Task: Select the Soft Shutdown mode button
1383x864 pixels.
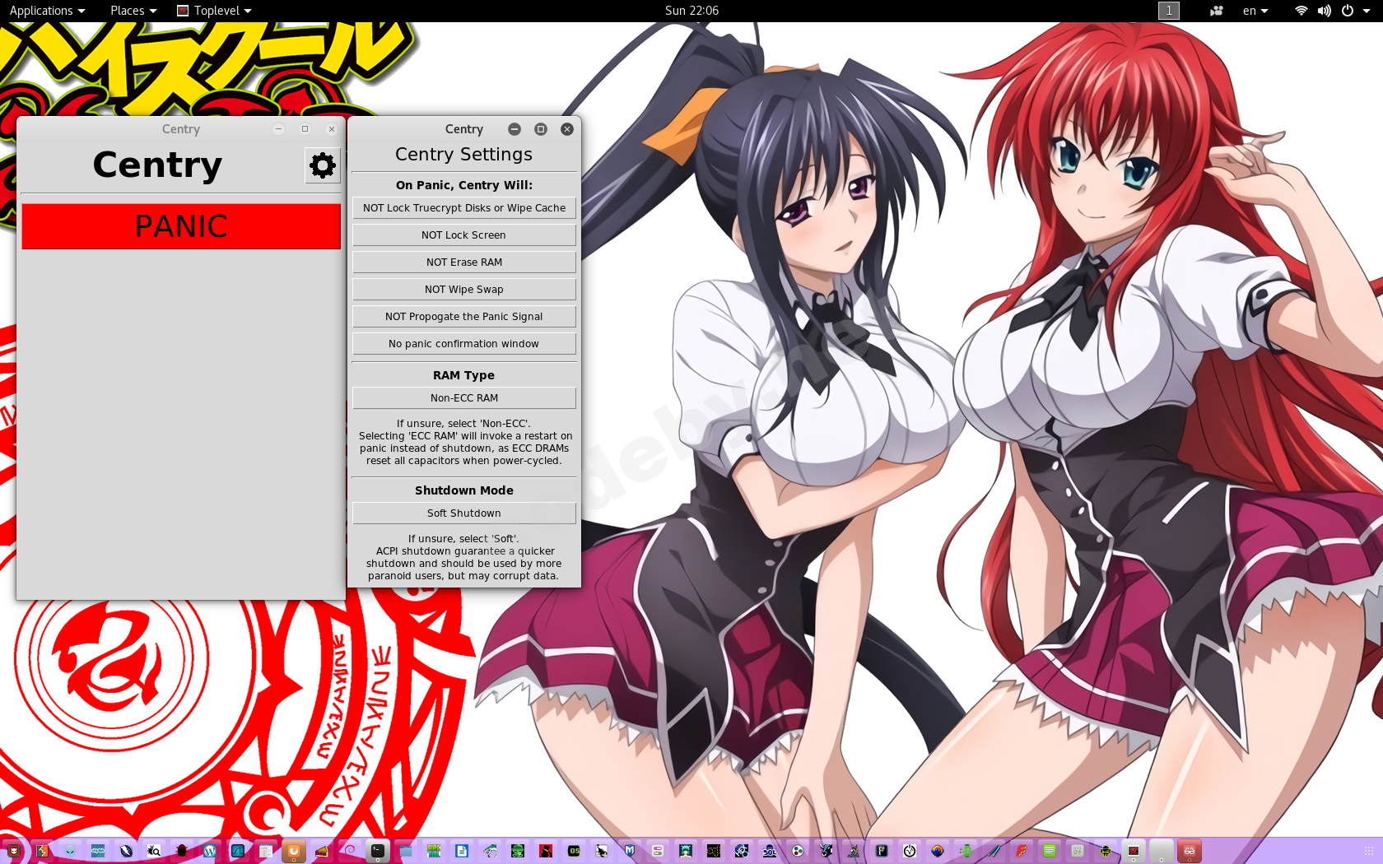Action: pyautogui.click(x=463, y=513)
